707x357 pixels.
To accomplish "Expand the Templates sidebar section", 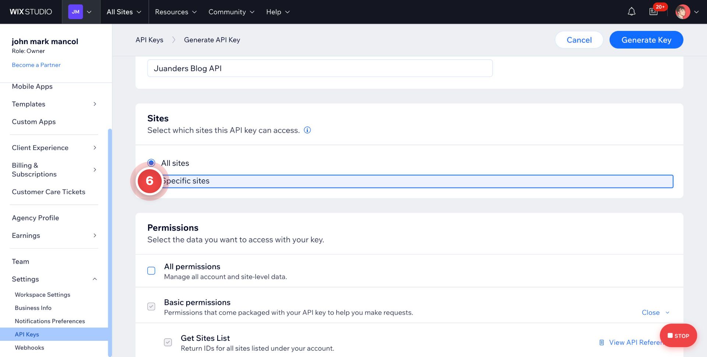I will click(x=54, y=104).
